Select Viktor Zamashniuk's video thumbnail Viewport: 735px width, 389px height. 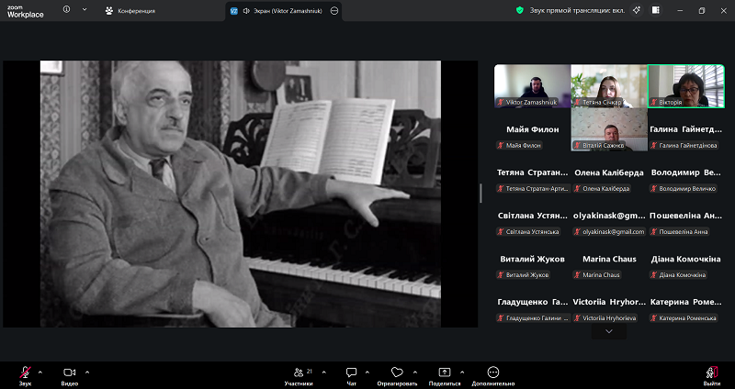coord(533,86)
